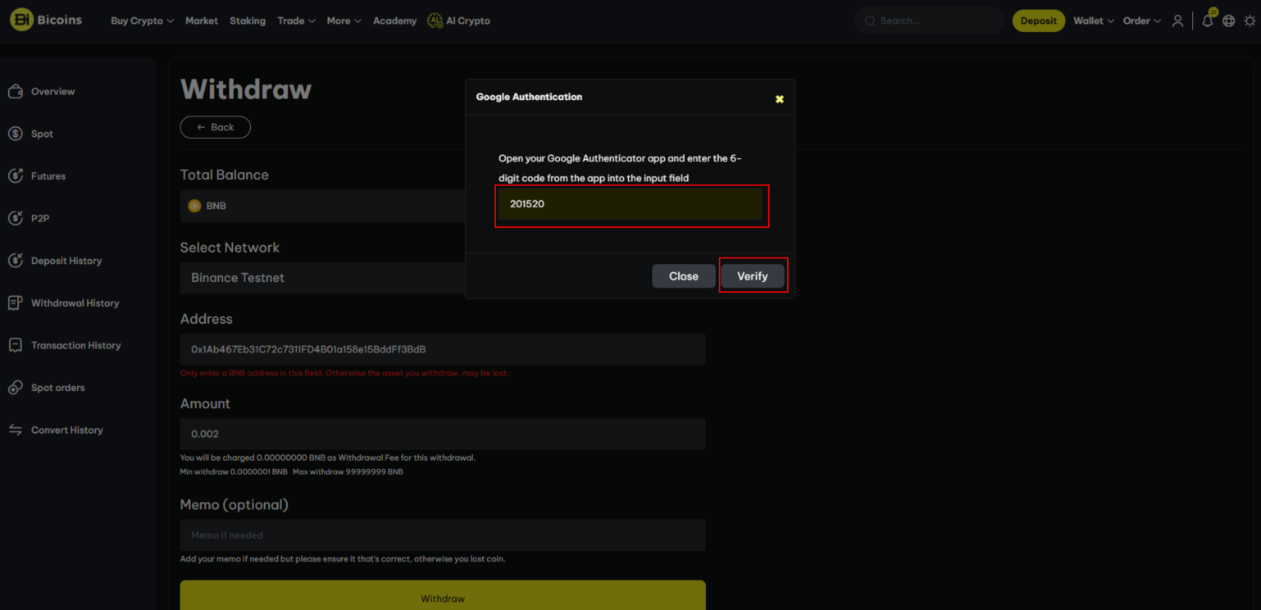1261x610 pixels.
Task: Select P2P in sidebar
Action: coord(40,218)
